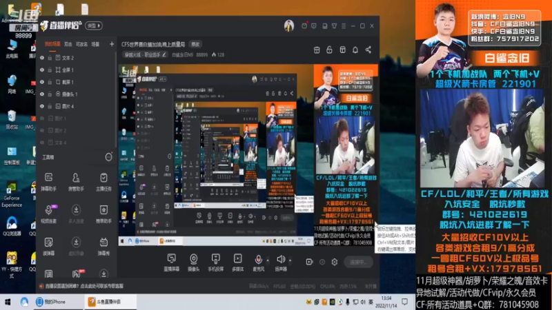Image resolution: width=552 pixels, height=310 pixels.
Task: Open stream settings gear icon
Action: coord(334,262)
